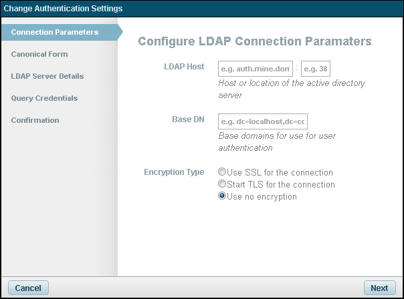Go to the Canonical Form step

click(39, 54)
